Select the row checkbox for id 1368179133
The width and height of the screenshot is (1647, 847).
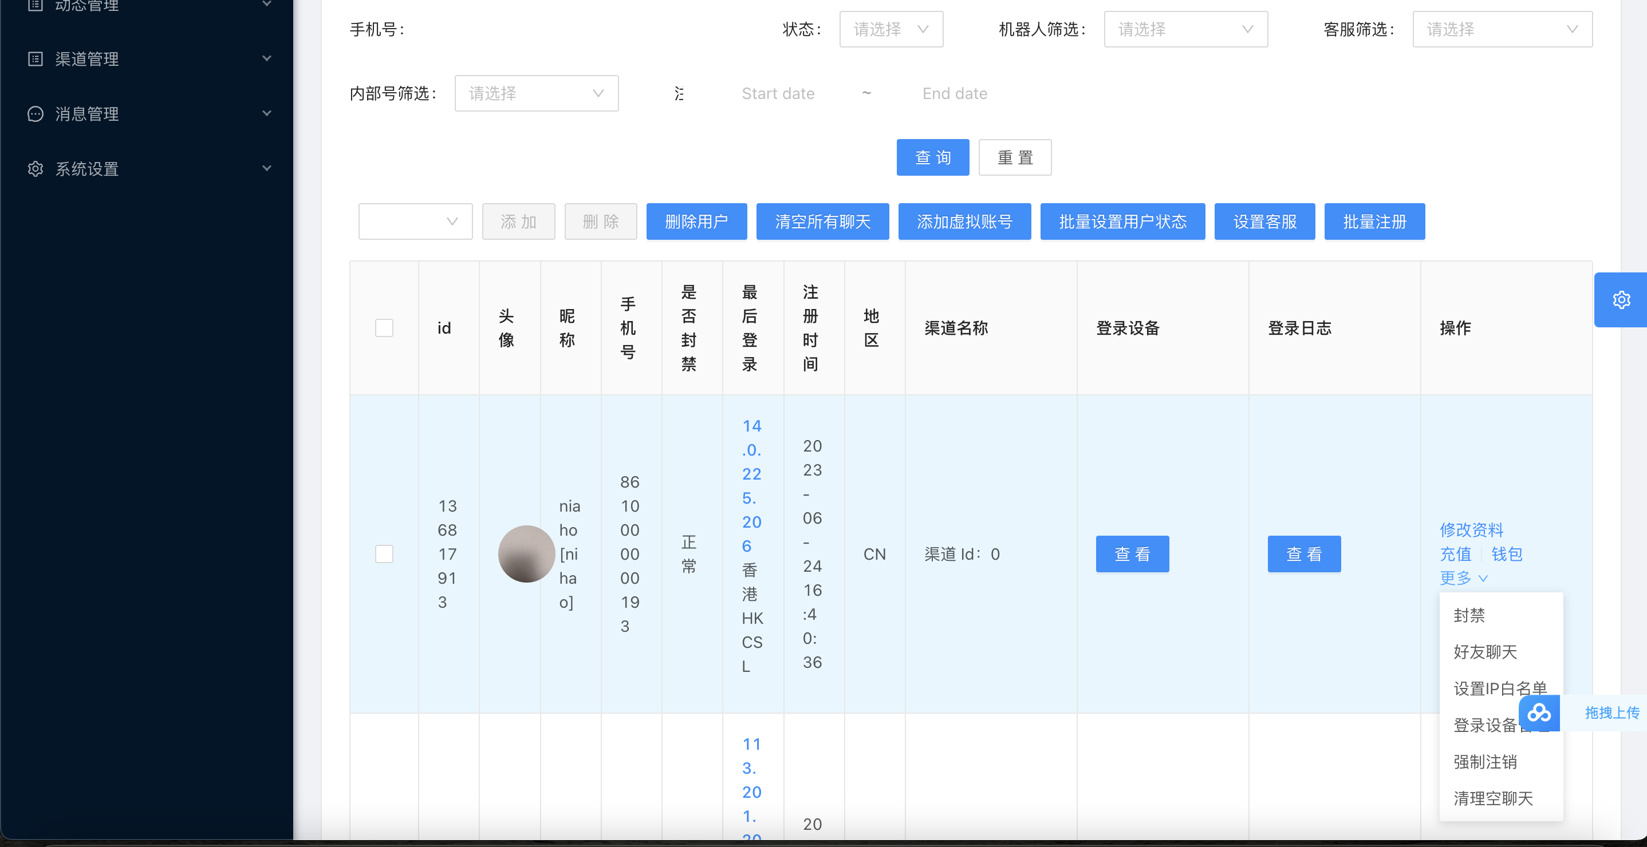pyautogui.click(x=384, y=554)
